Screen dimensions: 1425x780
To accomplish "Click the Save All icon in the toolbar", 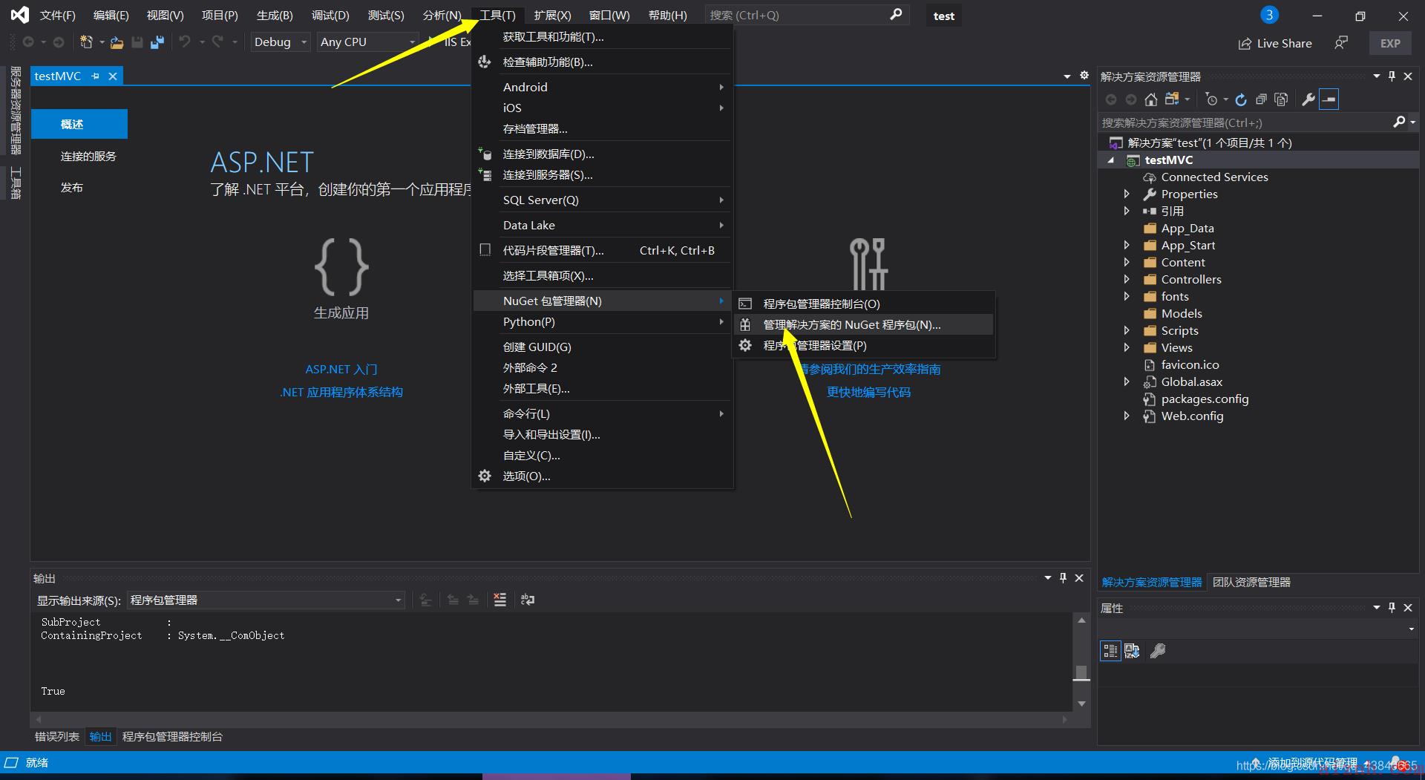I will tap(157, 42).
